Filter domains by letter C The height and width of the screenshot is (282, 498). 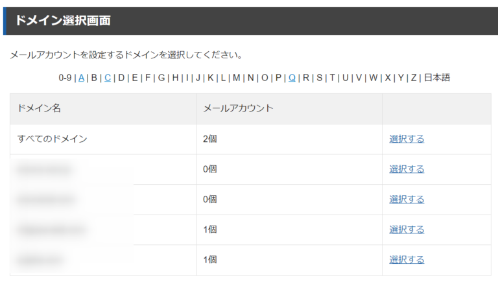108,78
